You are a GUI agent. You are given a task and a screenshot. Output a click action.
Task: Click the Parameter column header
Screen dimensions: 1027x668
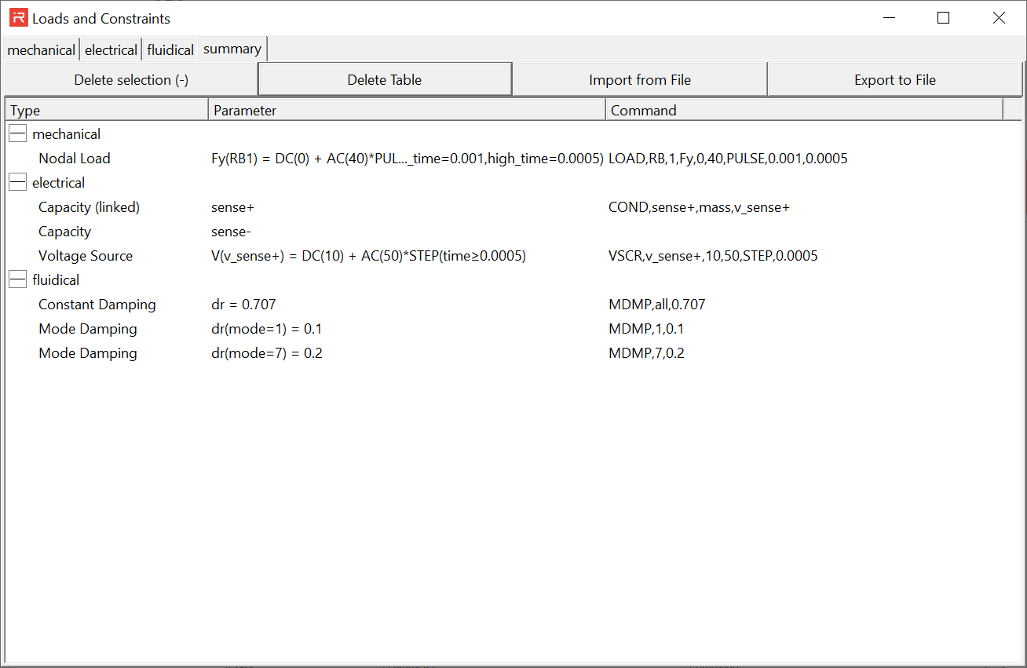[407, 111]
